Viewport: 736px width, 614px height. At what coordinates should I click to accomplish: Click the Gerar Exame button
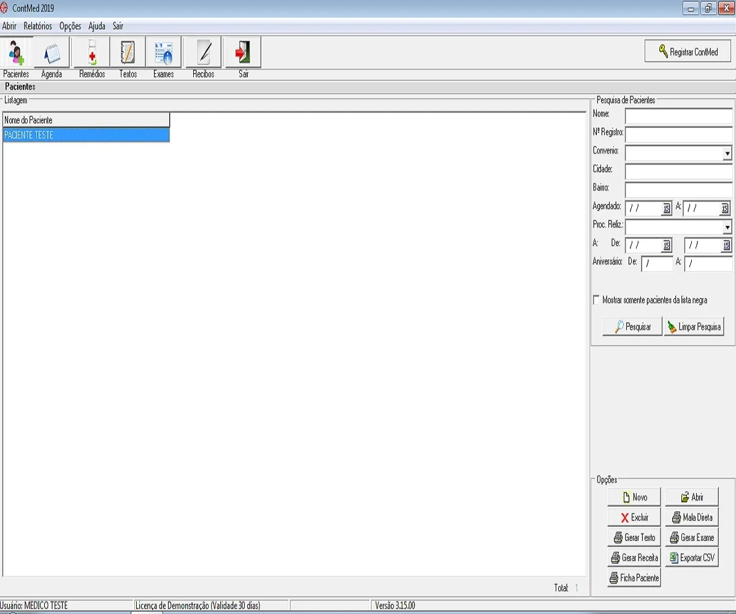[692, 538]
